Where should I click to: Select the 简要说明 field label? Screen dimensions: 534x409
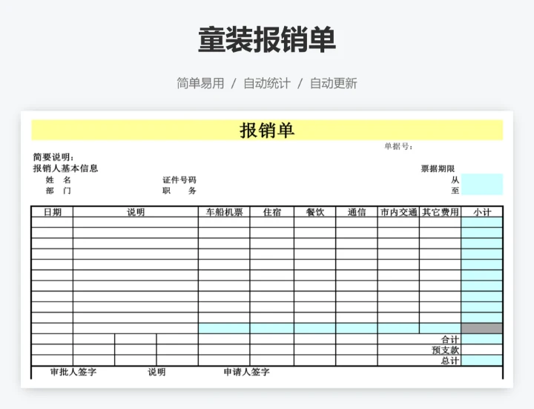tap(53, 157)
